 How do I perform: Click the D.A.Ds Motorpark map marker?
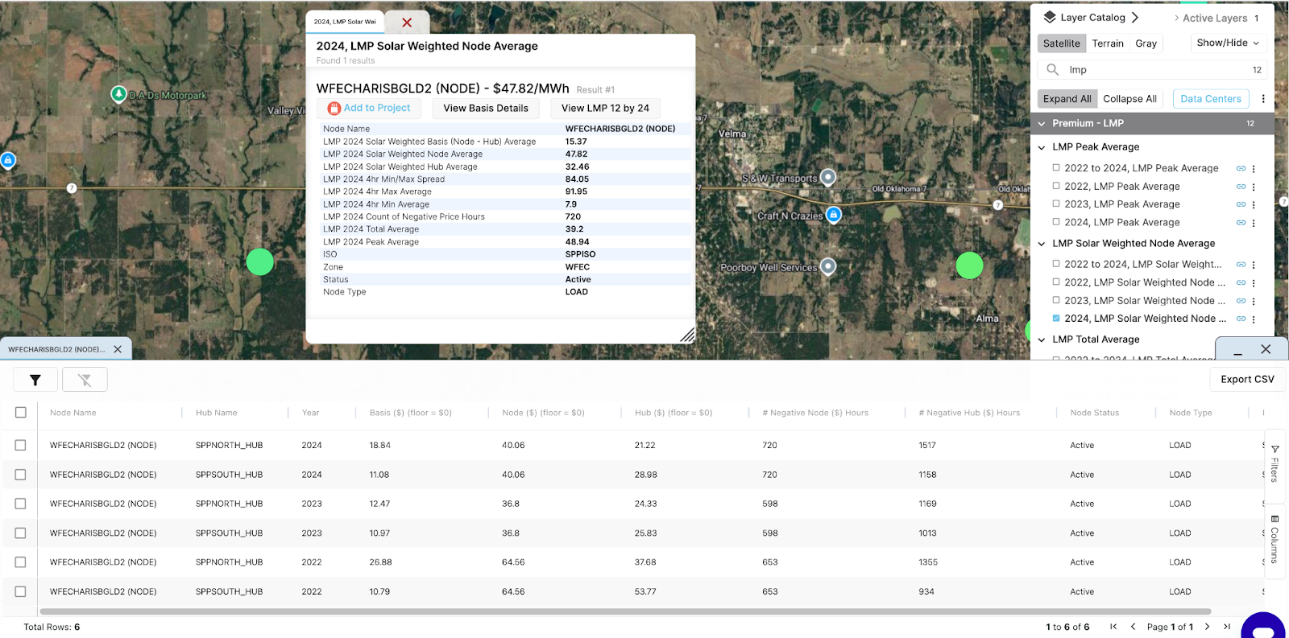click(x=118, y=94)
